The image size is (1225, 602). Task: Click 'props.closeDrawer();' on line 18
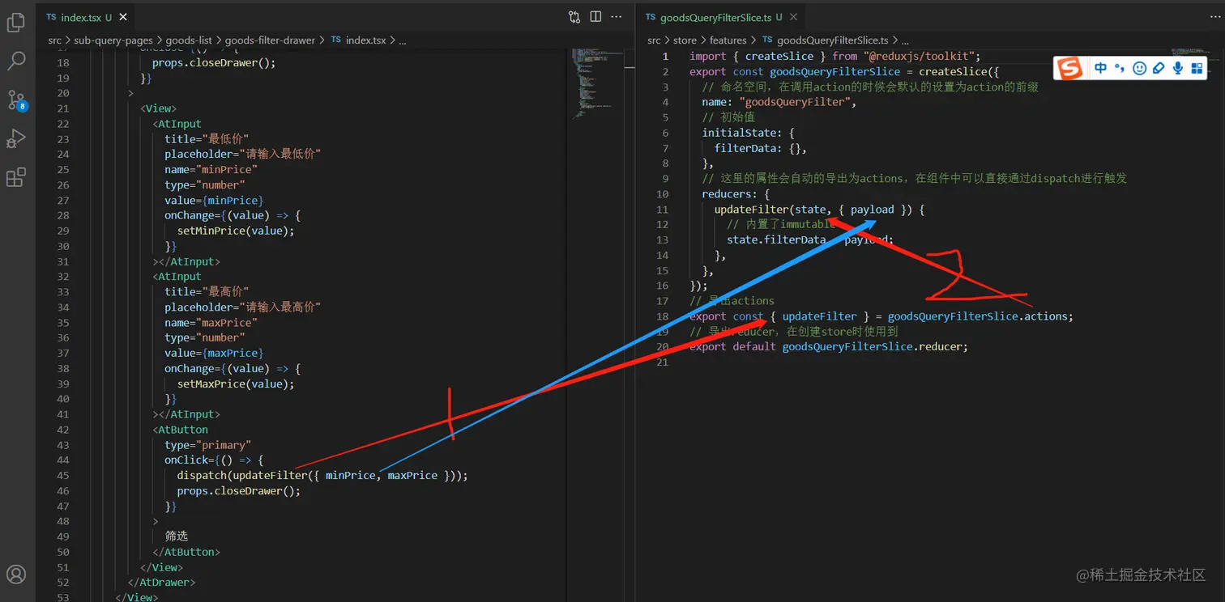[x=214, y=63]
